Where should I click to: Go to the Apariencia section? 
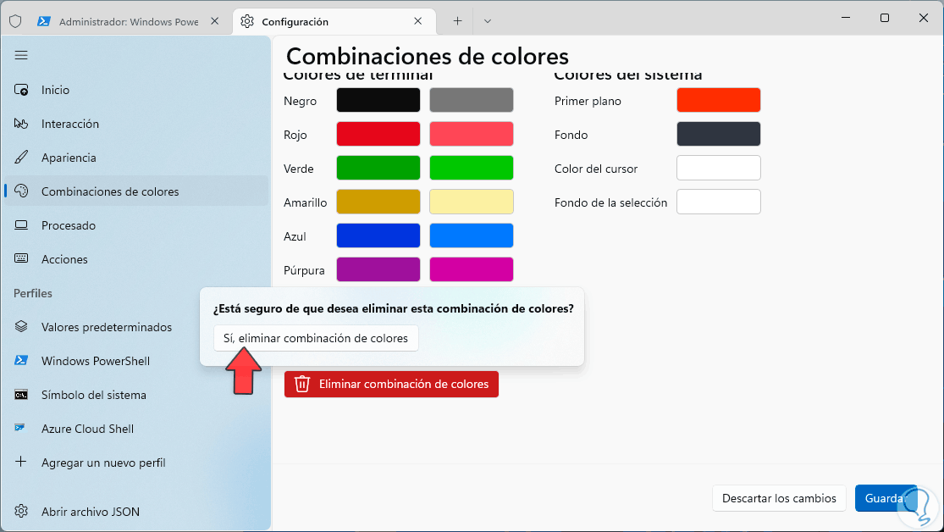(x=69, y=158)
